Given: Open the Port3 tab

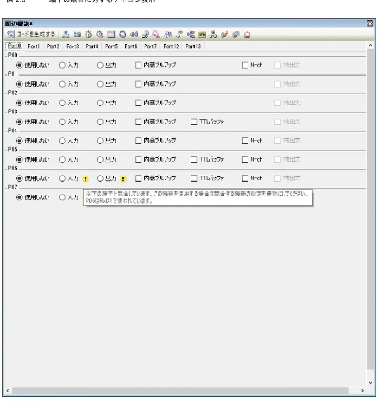Looking at the screenshot, I should click(x=73, y=47).
